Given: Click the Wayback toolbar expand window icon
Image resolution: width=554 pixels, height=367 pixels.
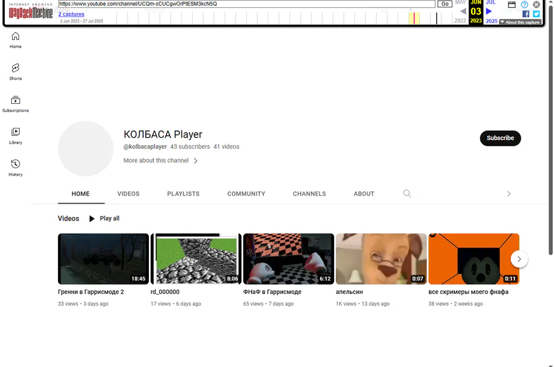Looking at the screenshot, I should 512,4.
